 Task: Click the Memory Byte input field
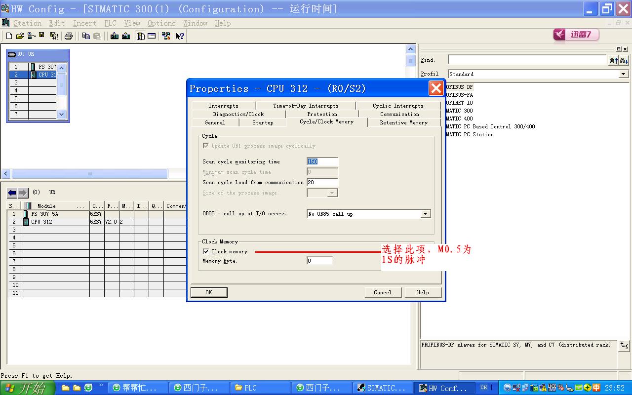click(319, 261)
